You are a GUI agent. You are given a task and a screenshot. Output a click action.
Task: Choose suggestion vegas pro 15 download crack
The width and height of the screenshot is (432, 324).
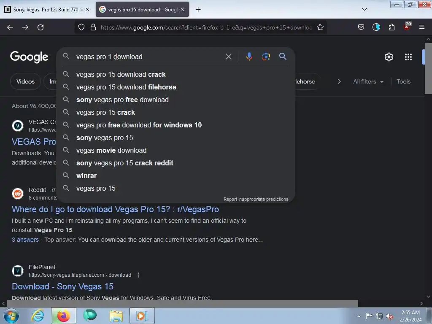click(x=176, y=74)
